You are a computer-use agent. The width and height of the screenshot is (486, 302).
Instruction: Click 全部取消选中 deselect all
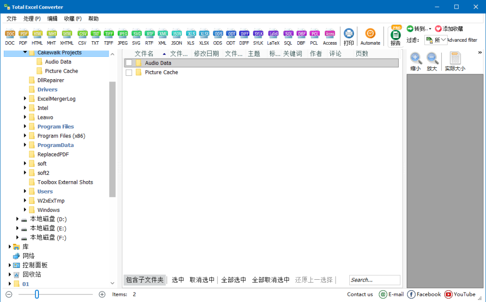tap(271, 280)
